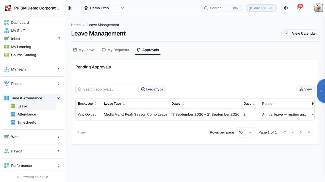Expand the People section chevron
The width and height of the screenshot is (325, 182).
(59, 84)
